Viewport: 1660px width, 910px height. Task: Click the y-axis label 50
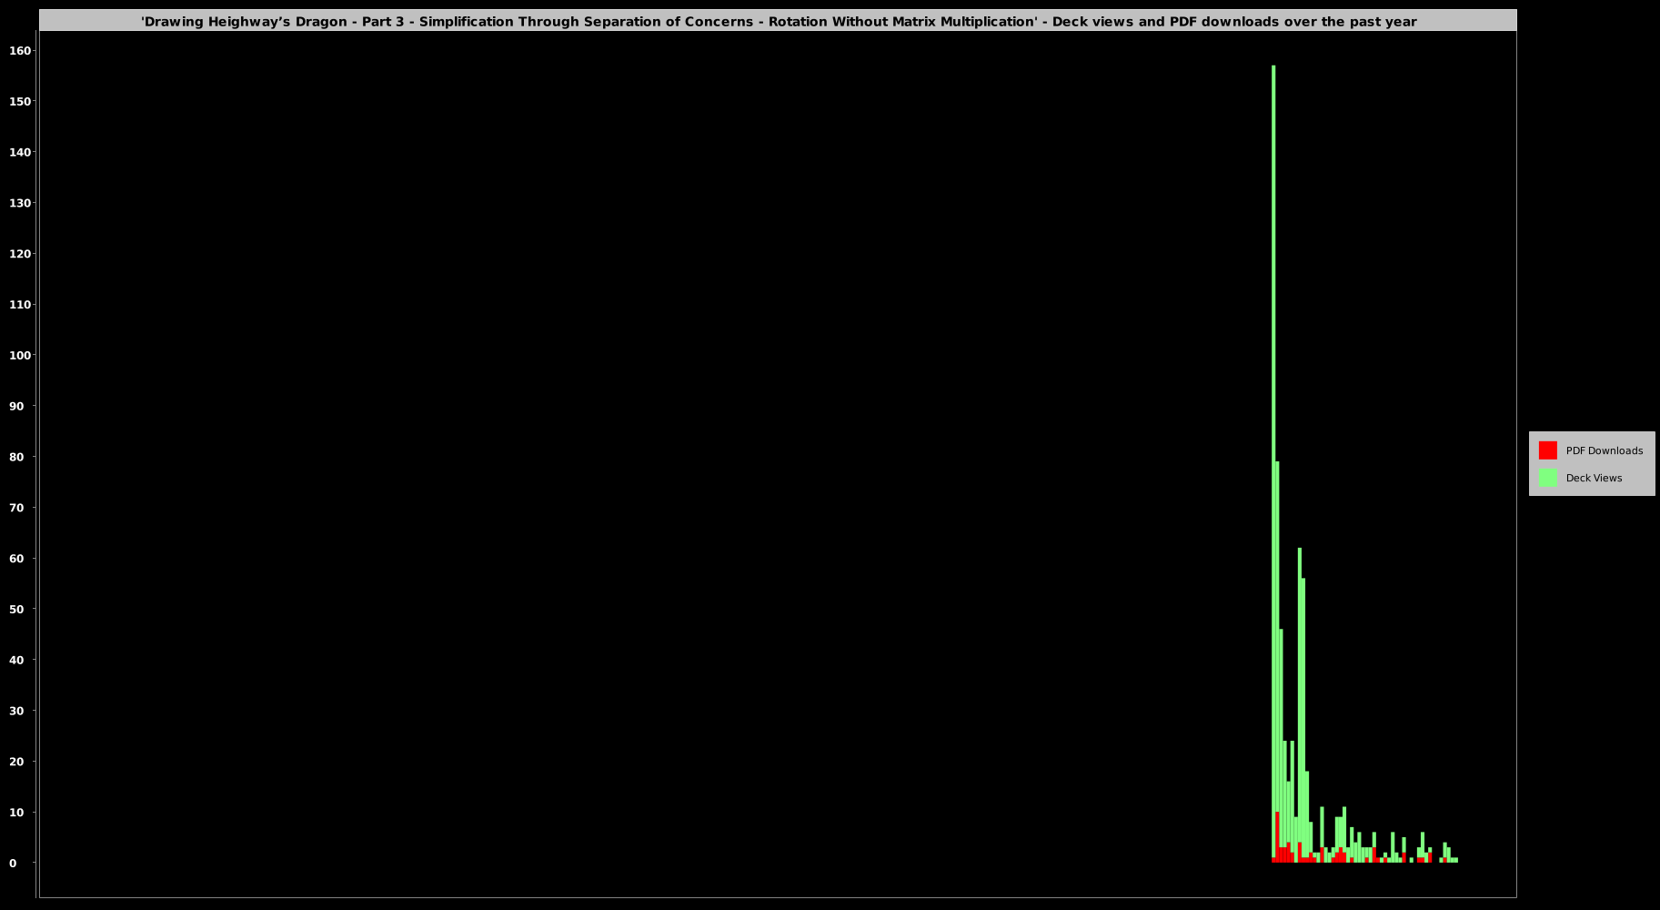coord(16,609)
